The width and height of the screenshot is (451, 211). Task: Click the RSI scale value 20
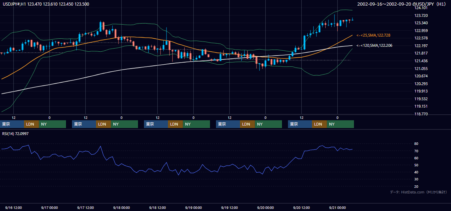(x=416, y=186)
